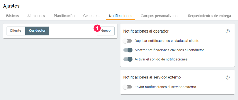This screenshot has height=100, width=238.
Task: Turn off Activar el sonido de notificaciones
Action: click(128, 59)
